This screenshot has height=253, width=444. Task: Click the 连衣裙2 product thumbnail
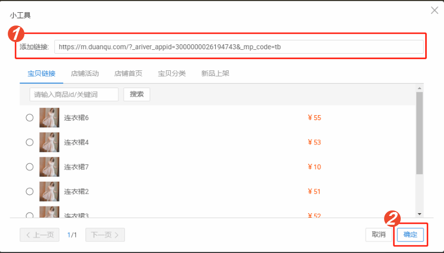coord(49,192)
